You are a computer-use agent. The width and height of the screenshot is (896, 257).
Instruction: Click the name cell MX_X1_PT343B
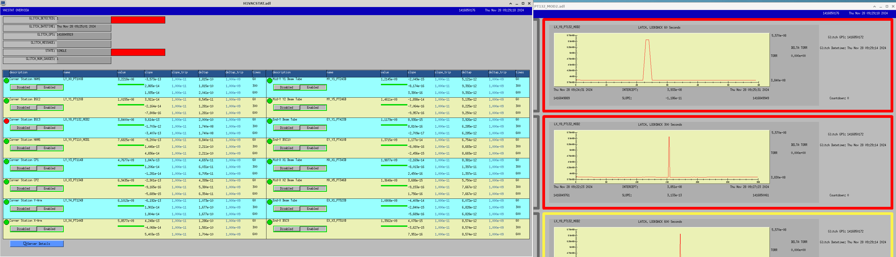tap(336, 160)
